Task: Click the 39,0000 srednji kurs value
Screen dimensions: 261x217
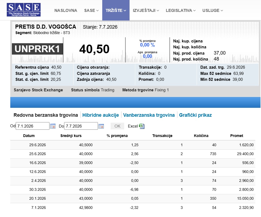Action: 86,163
